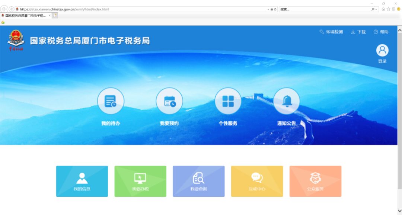
Task: Open browser Favorites star icon
Action: tap(388, 9)
